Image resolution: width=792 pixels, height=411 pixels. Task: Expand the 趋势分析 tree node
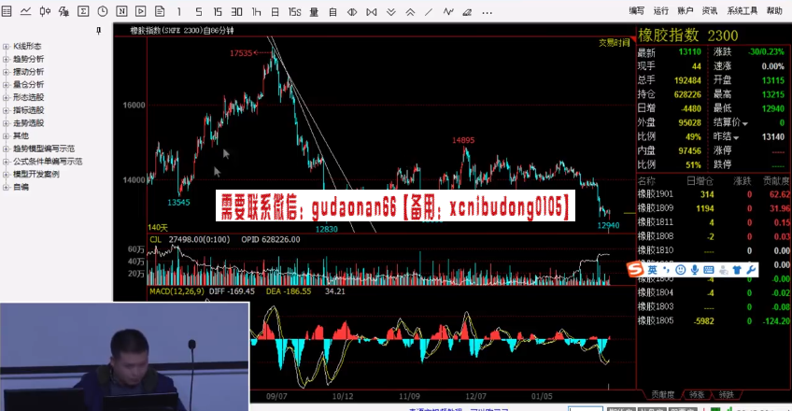(x=7, y=59)
